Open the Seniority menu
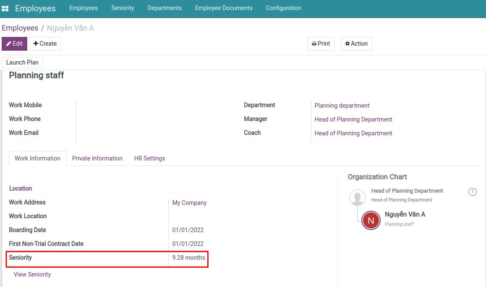The height and width of the screenshot is (287, 486). click(123, 8)
